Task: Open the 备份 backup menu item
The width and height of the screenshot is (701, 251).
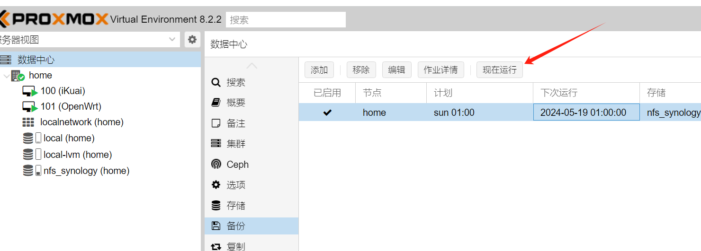Action: 235,226
